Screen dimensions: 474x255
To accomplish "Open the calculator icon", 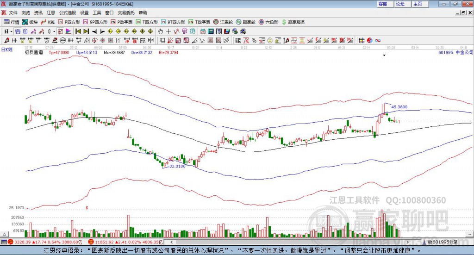I will pos(211,31).
